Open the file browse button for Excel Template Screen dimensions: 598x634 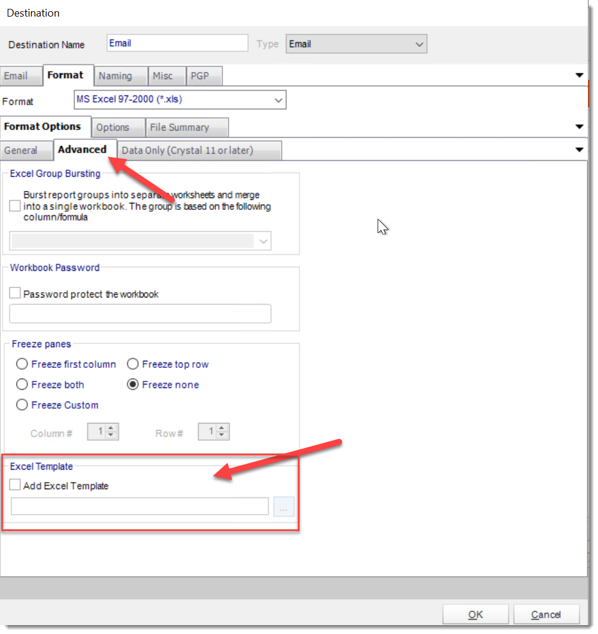(284, 506)
